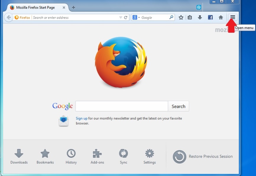The image size is (256, 176).
Task: Share the page with the Facebook icon
Action: 210,17
